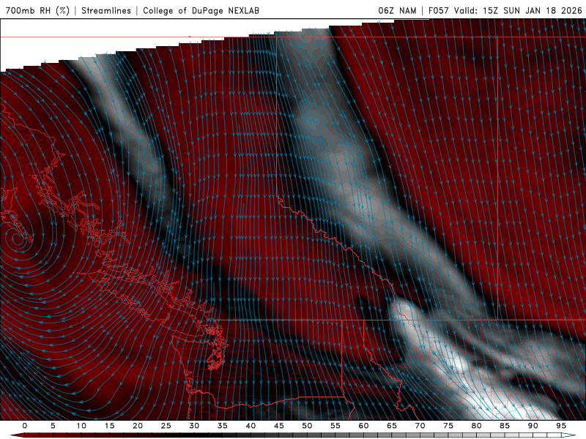Select the colorbar value "65"
The image size is (586, 439).
tap(392, 426)
